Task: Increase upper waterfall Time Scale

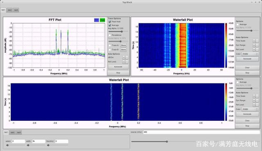Action: pyautogui.click(x=254, y=41)
